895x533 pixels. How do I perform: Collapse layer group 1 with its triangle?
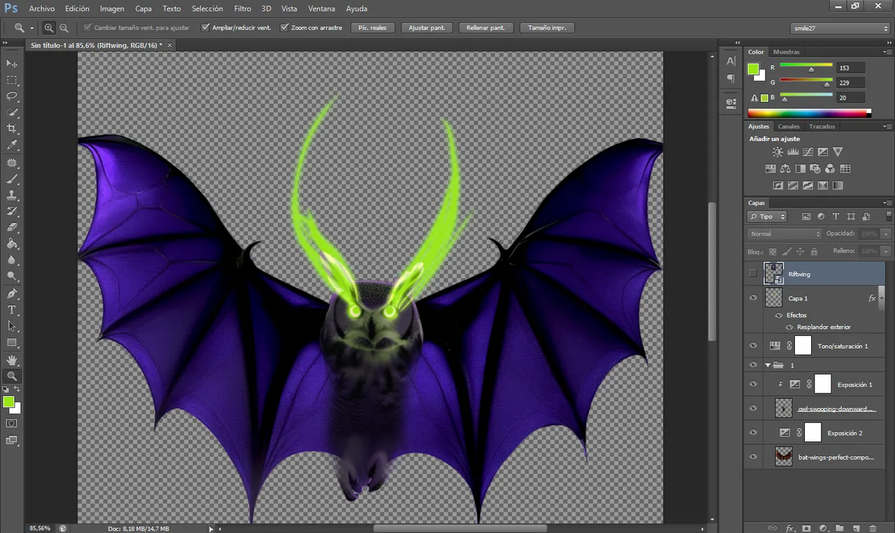coord(768,365)
